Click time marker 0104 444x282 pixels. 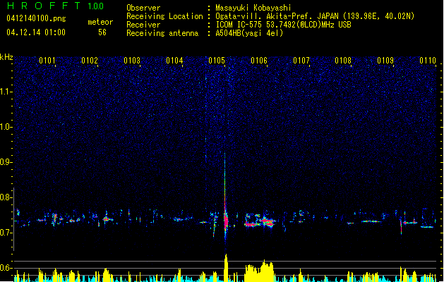tap(174, 61)
